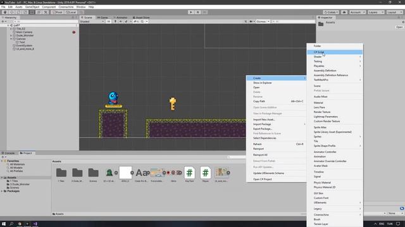405x227 pixels.
Task: Switch to the Game tab
Action: (103, 18)
